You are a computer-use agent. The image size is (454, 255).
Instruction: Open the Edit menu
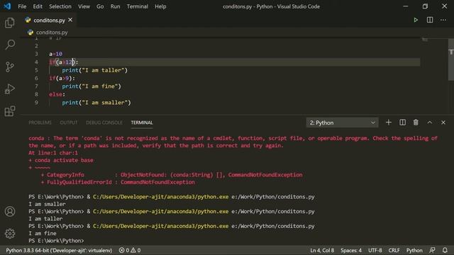click(x=38, y=6)
